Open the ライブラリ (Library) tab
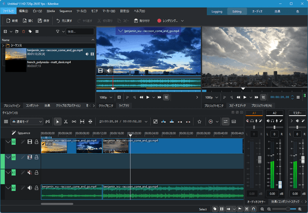 pyautogui.click(x=124, y=105)
